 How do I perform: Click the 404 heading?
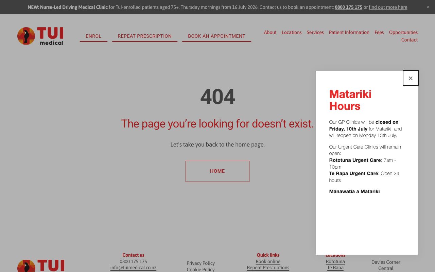point(217,97)
